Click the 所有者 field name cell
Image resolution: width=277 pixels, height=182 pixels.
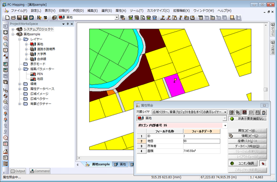(165, 146)
